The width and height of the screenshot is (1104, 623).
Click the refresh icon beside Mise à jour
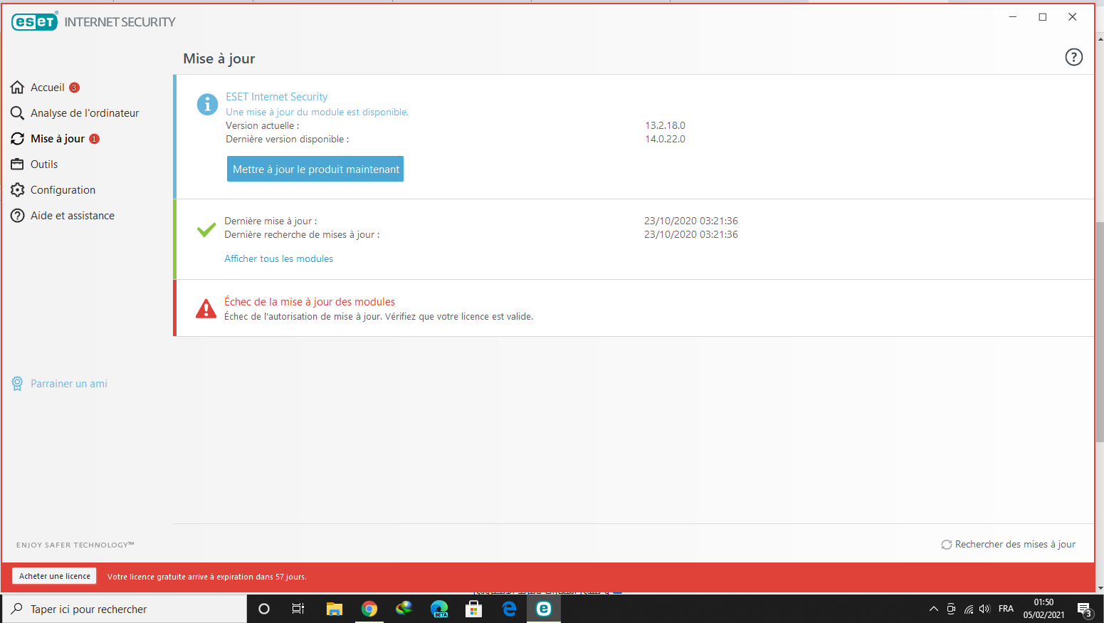18,139
